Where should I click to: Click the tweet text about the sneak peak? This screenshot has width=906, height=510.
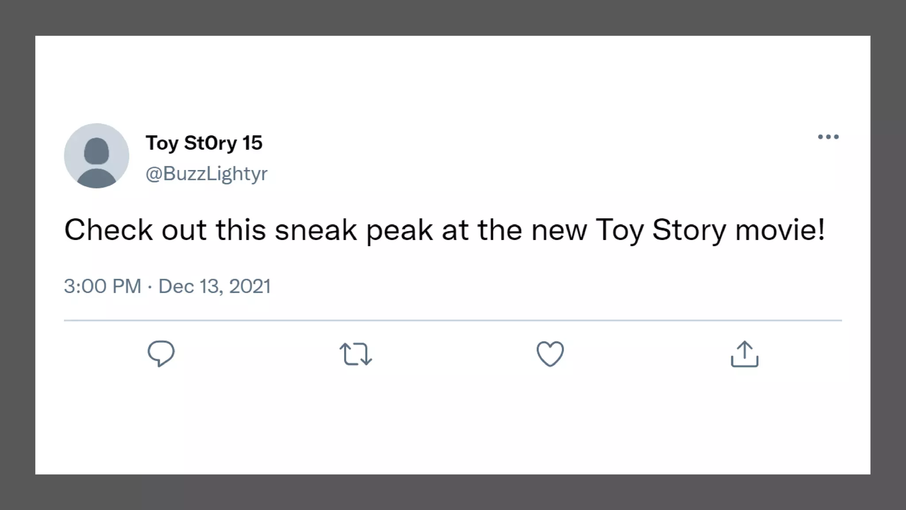click(445, 230)
